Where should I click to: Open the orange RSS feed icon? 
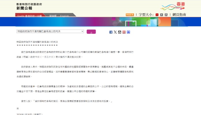[x=130, y=15]
